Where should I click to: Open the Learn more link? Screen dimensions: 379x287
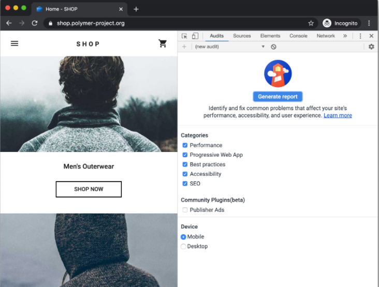tap(338, 115)
